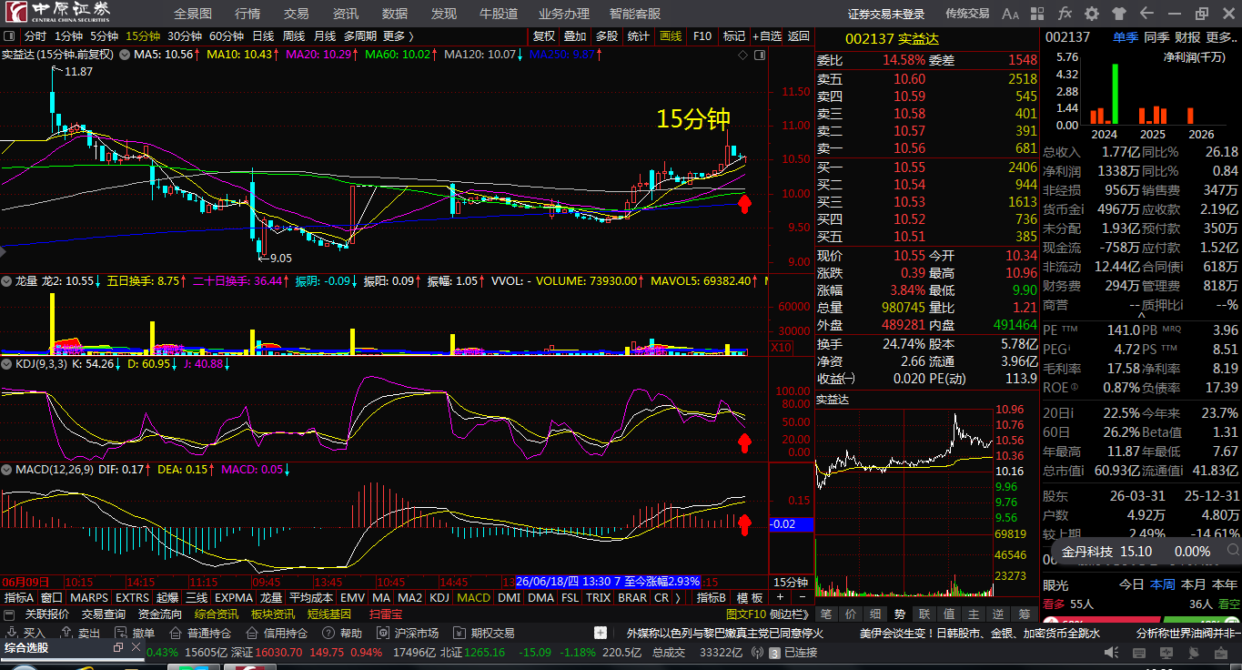The image size is (1242, 670).
Task: Zoom in chart with the plus button
Action: coord(780,598)
